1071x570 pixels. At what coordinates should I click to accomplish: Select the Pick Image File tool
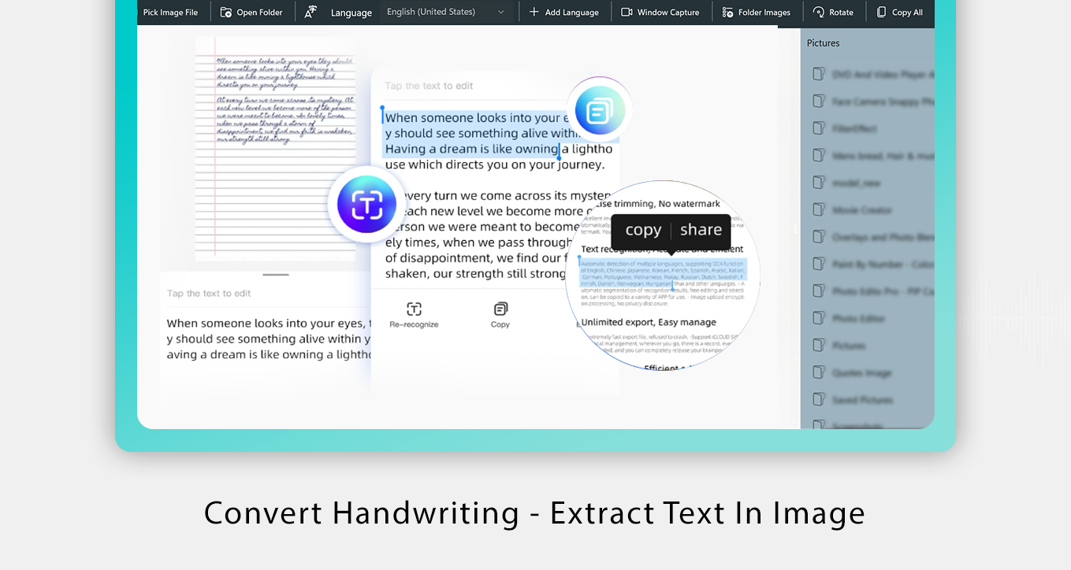click(172, 12)
